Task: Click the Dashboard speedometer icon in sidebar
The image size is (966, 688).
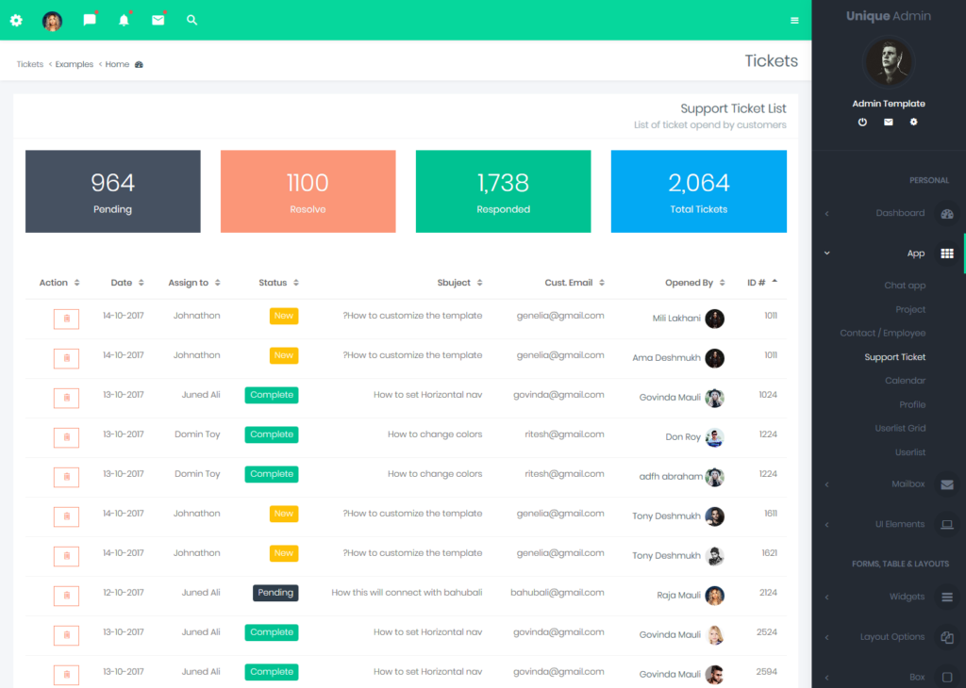Action: click(x=946, y=213)
